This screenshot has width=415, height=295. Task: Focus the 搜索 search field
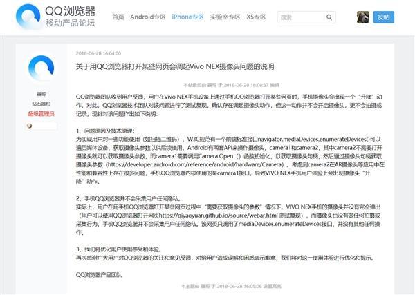tap(300, 17)
